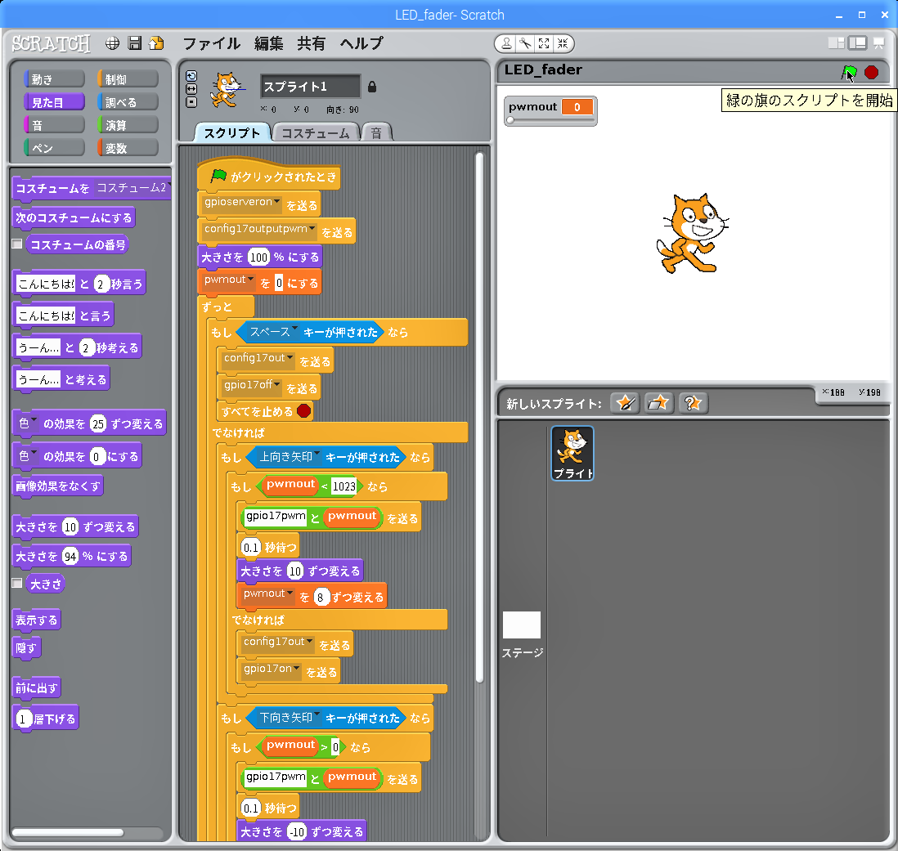Click the すべてを止める block in script
The width and height of the screenshot is (898, 851).
coord(266,411)
